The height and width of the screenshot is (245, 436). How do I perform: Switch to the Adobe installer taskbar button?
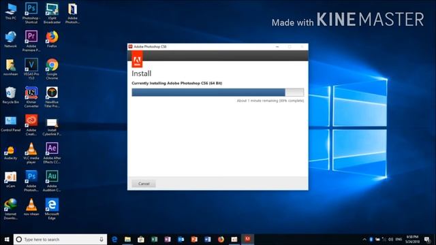[x=247, y=239]
